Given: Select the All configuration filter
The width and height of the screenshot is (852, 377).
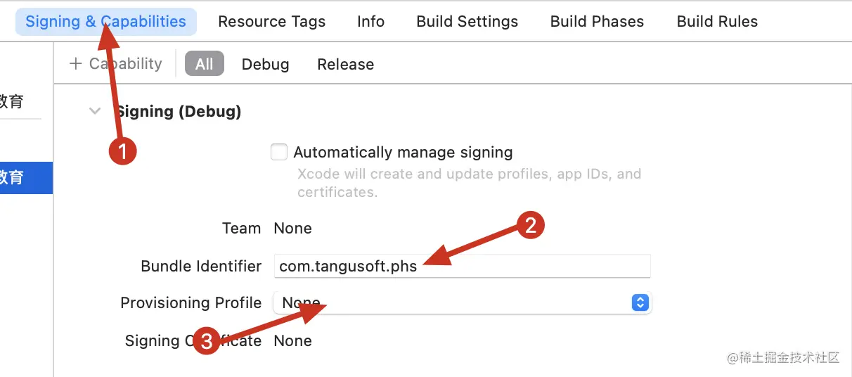Looking at the screenshot, I should 204,64.
